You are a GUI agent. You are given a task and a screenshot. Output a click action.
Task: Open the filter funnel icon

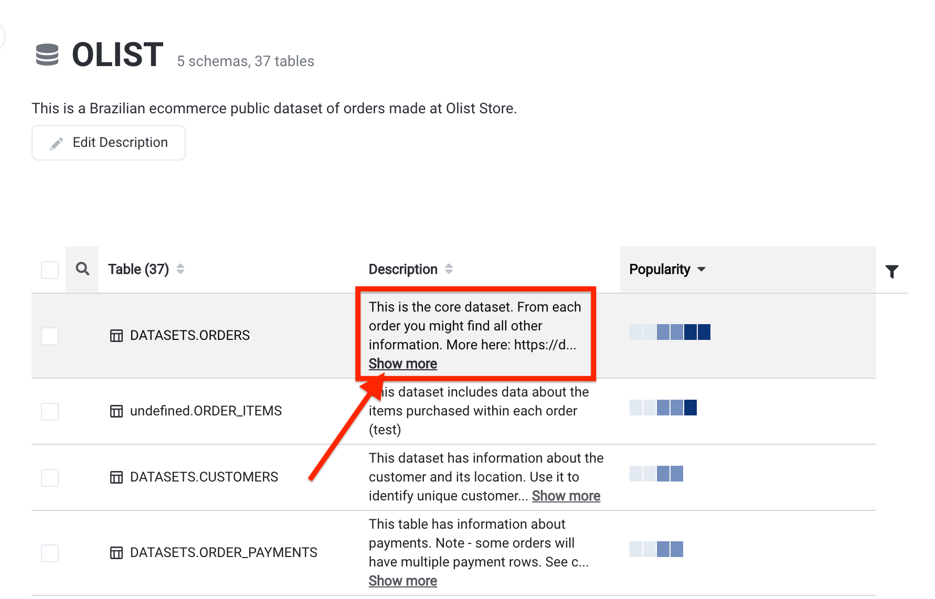point(891,271)
